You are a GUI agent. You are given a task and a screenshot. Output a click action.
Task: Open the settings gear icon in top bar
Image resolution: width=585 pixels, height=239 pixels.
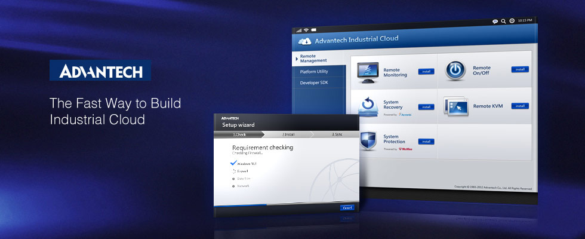pyautogui.click(x=512, y=21)
